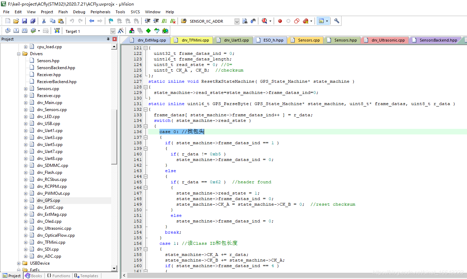
Task: Click the SENSOR_IIC_ADDR search input field
Action: click(x=211, y=21)
